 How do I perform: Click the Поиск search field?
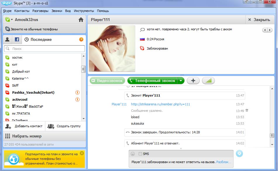pyautogui.click(x=44, y=49)
